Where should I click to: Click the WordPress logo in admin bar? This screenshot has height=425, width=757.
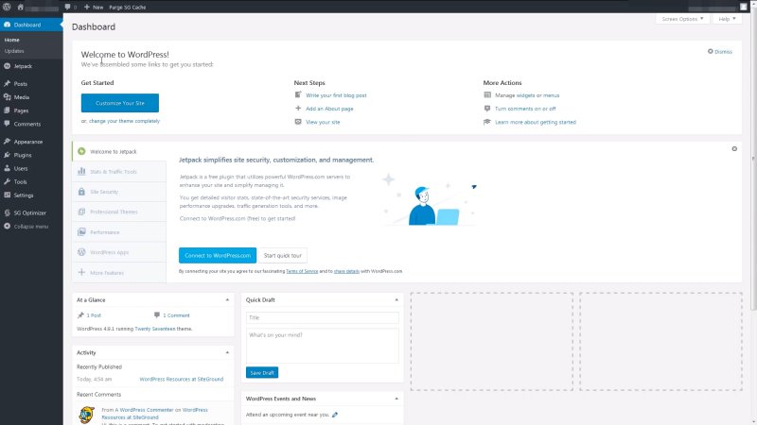click(7, 7)
